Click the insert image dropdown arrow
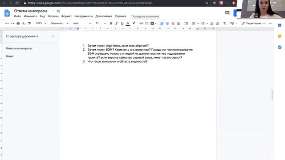The width and height of the screenshot is (285, 160). tap(155, 24)
